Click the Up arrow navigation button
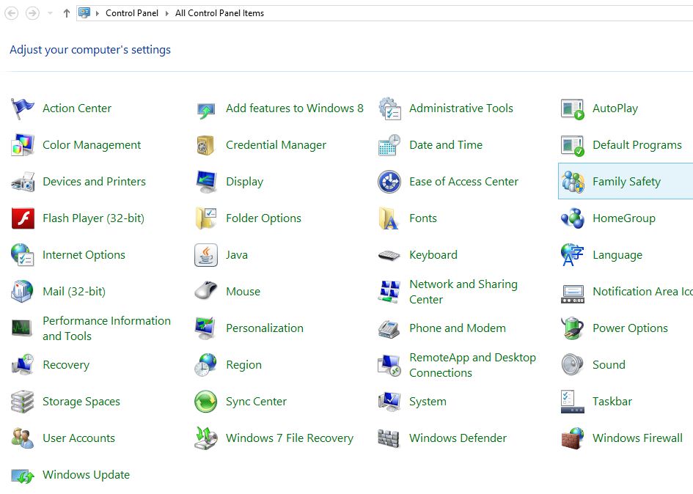 point(67,13)
